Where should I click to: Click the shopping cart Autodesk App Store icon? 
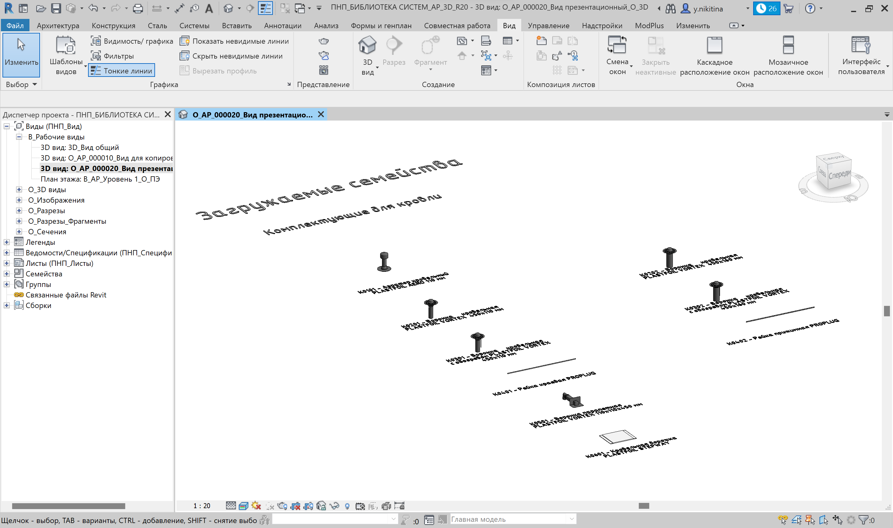pos(789,8)
